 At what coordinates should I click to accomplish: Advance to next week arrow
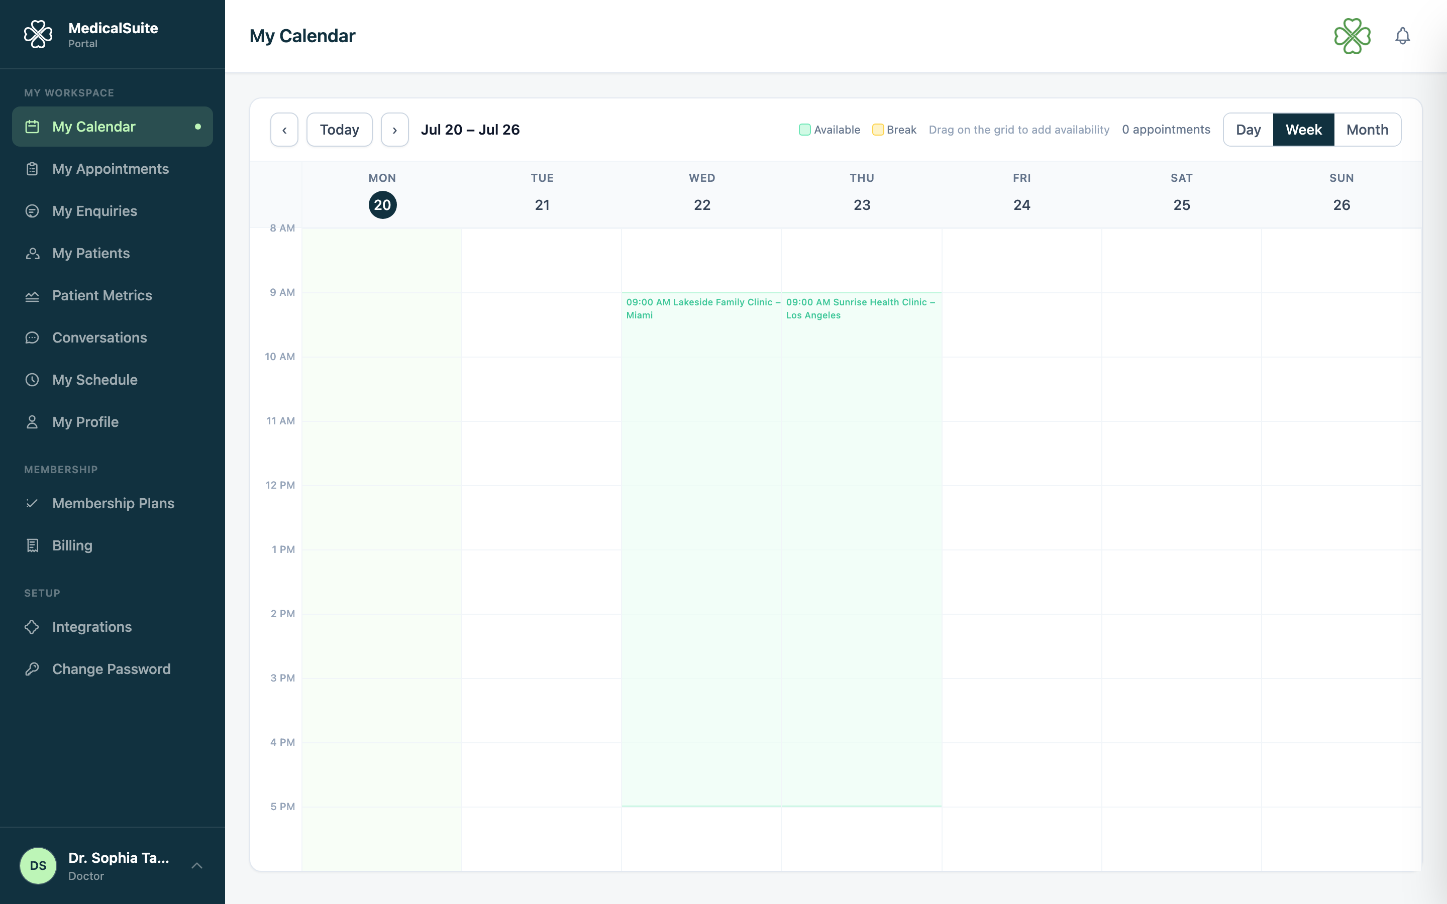click(394, 130)
